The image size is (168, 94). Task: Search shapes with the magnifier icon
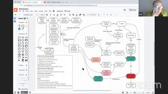pyautogui.click(x=27, y=18)
